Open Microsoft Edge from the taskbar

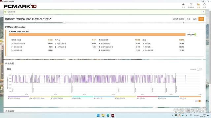click(108, 115)
